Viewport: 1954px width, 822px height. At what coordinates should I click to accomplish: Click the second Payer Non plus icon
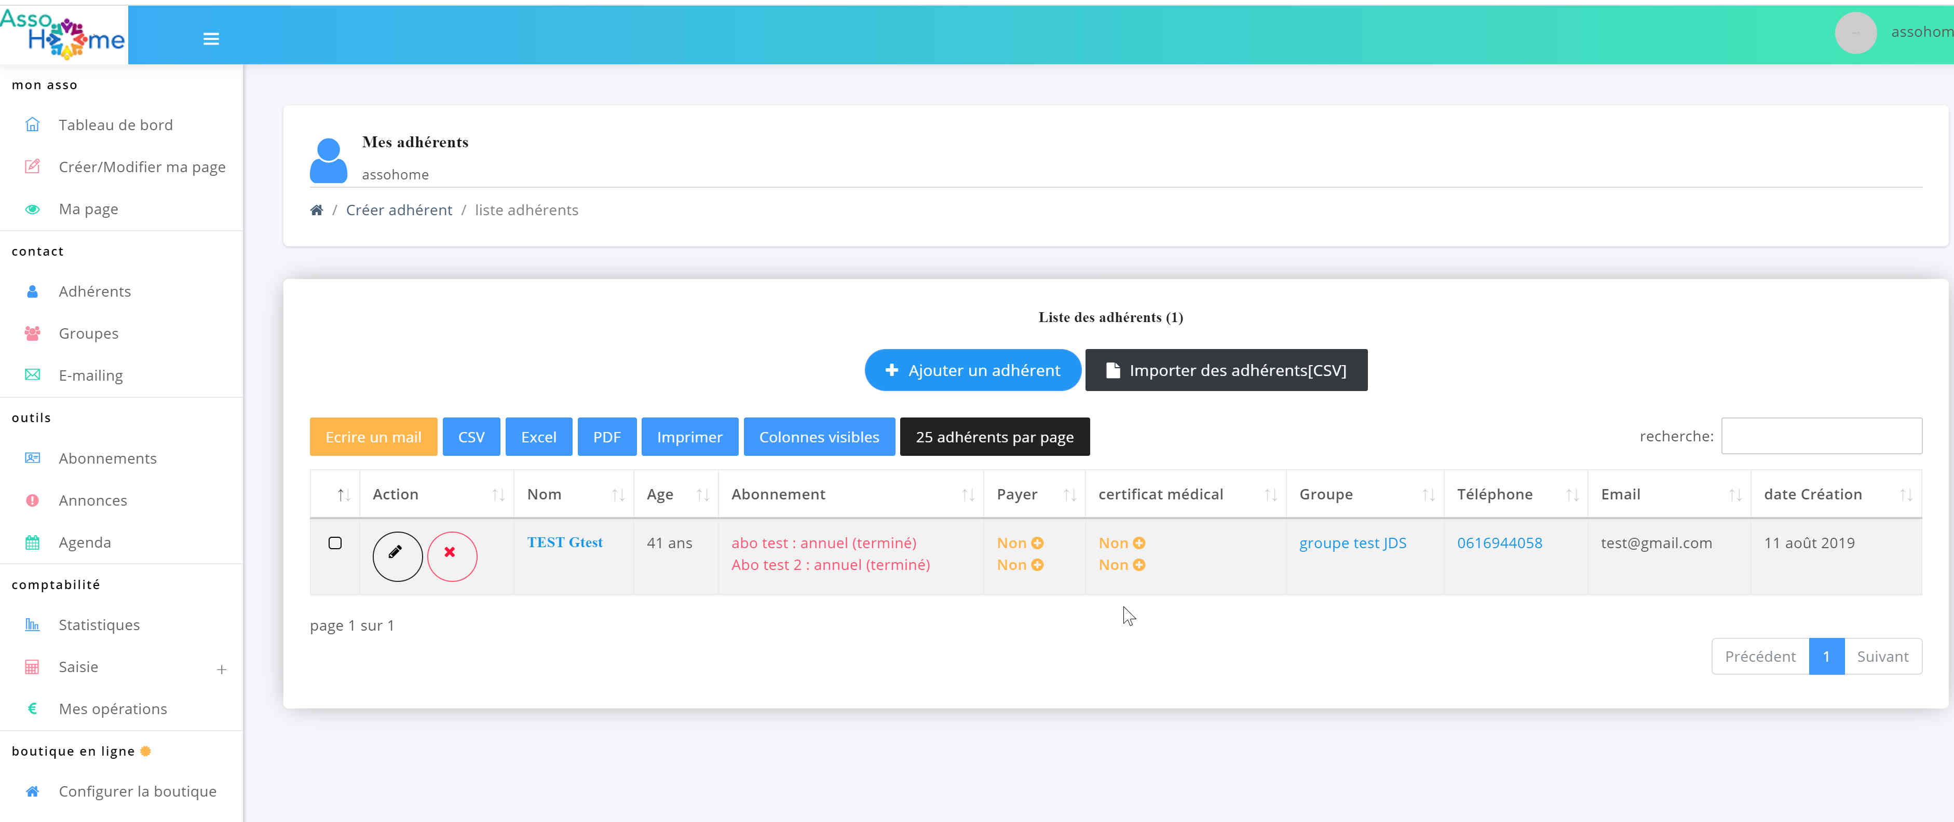[1037, 565]
